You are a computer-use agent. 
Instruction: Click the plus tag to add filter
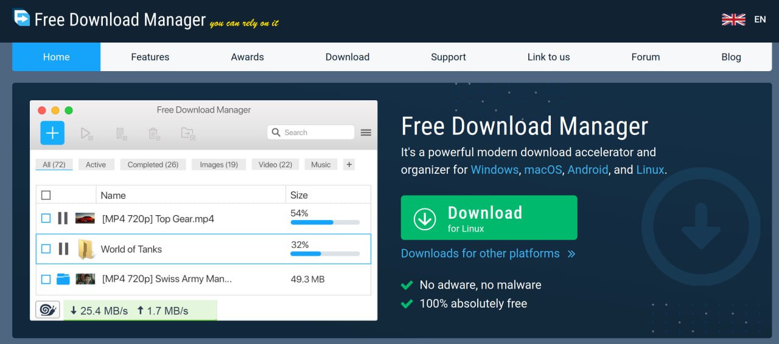coord(349,165)
